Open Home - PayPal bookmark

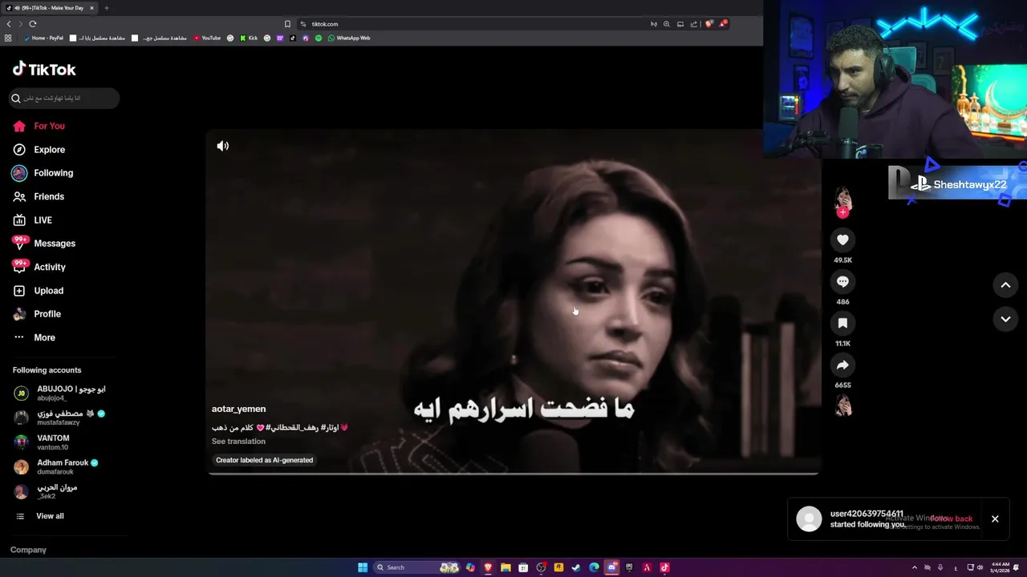(43, 38)
